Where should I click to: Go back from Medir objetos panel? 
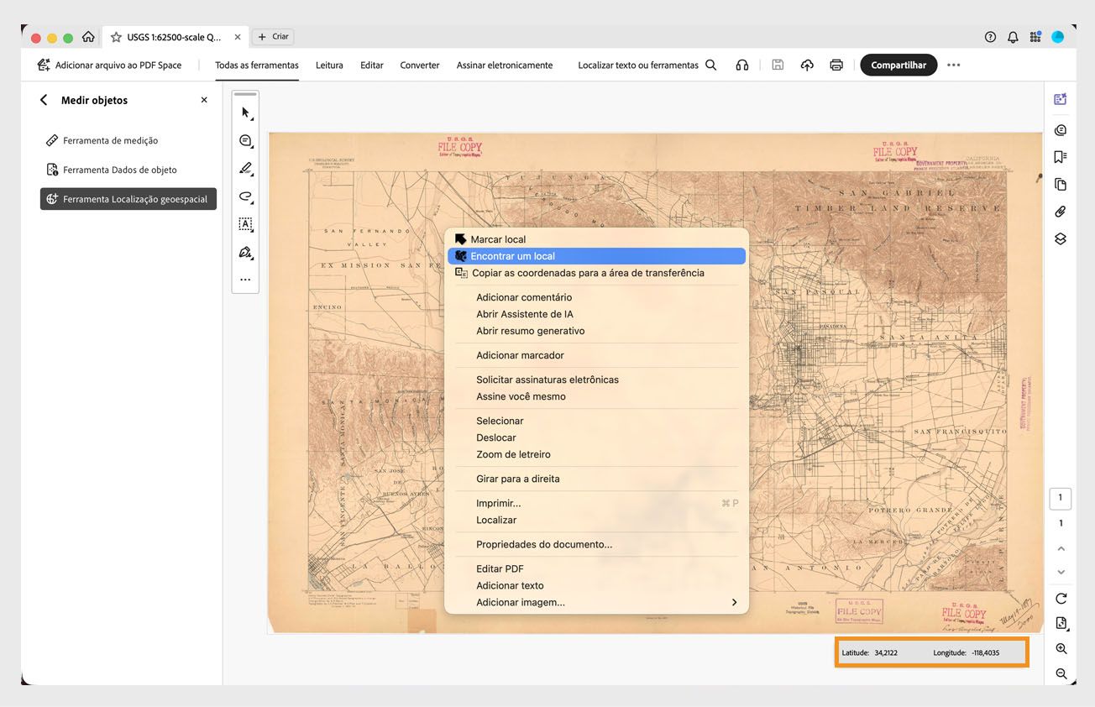click(44, 100)
